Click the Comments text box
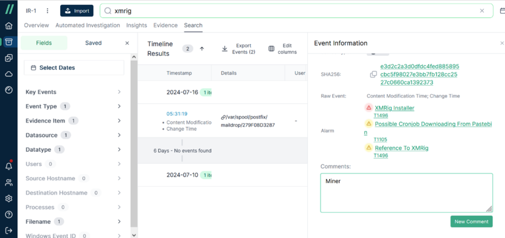505x238 pixels. click(406, 192)
